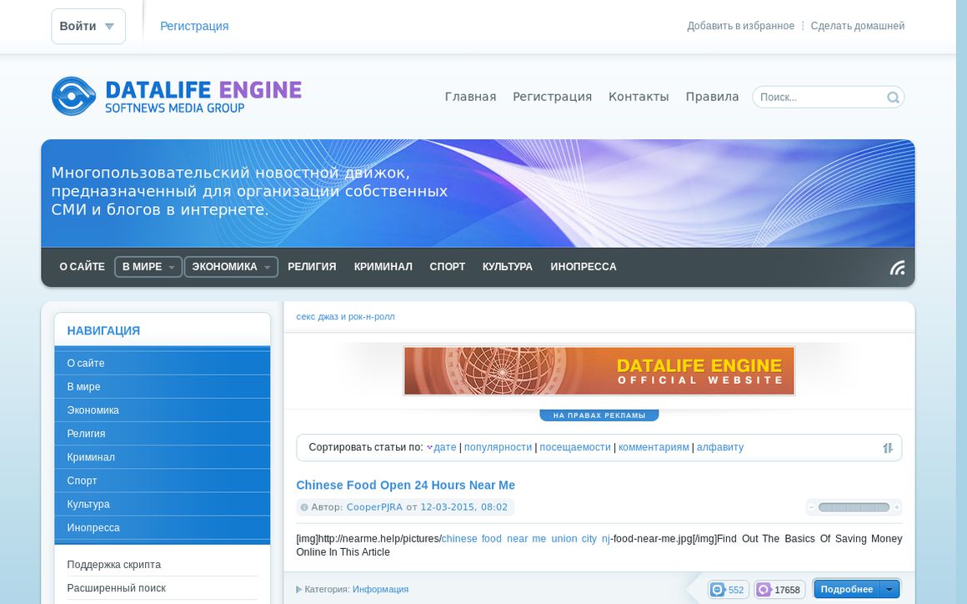Open ИНОПРЕССА in the menu bar

pyautogui.click(x=584, y=266)
